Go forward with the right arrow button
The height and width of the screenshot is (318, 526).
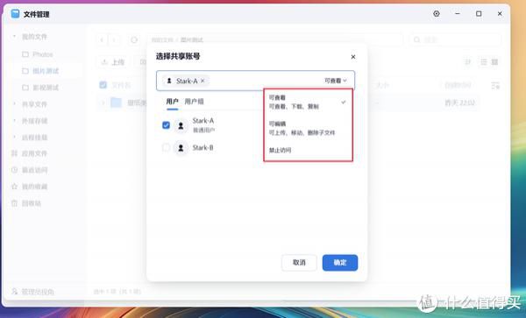[114, 40]
